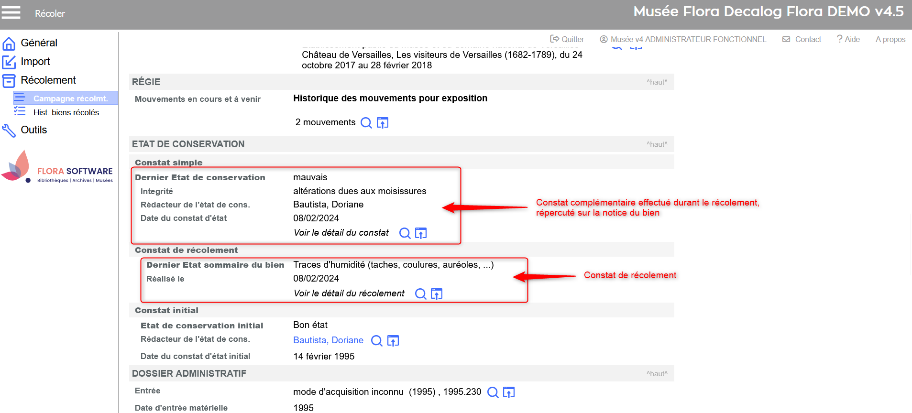Click the Bautista, Doriane hyperlink
The image size is (912, 413).
tap(328, 340)
